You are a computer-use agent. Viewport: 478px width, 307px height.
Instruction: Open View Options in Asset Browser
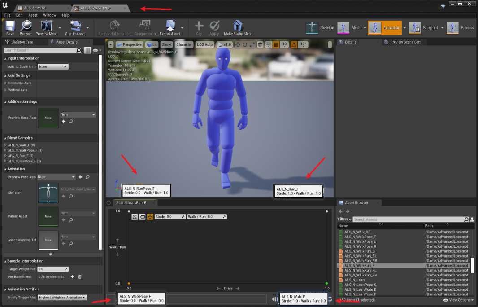point(458,300)
